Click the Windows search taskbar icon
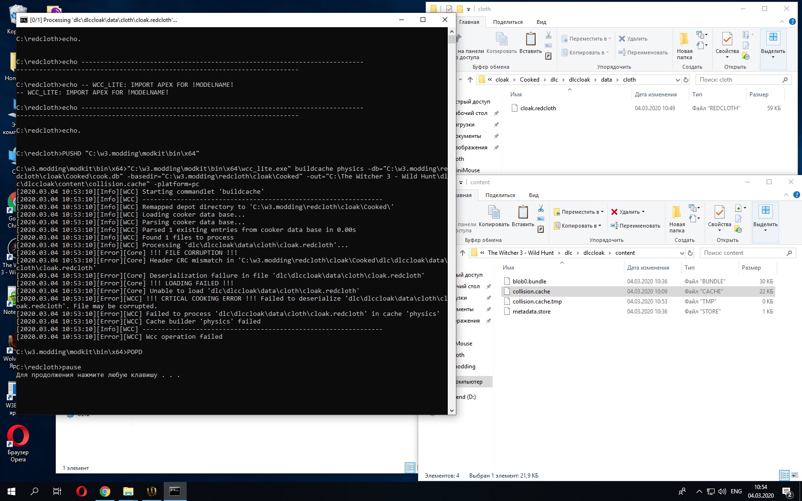 (34, 491)
